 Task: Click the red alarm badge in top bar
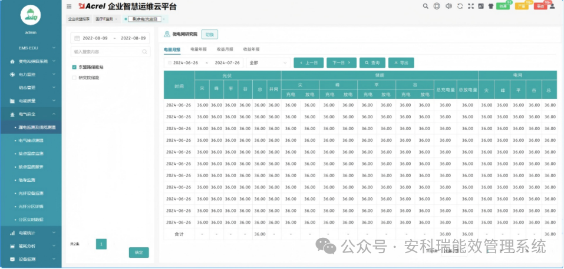[x=540, y=6]
